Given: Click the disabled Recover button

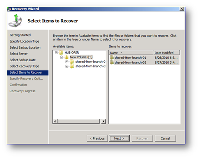Looking at the screenshot, I should (142, 138).
